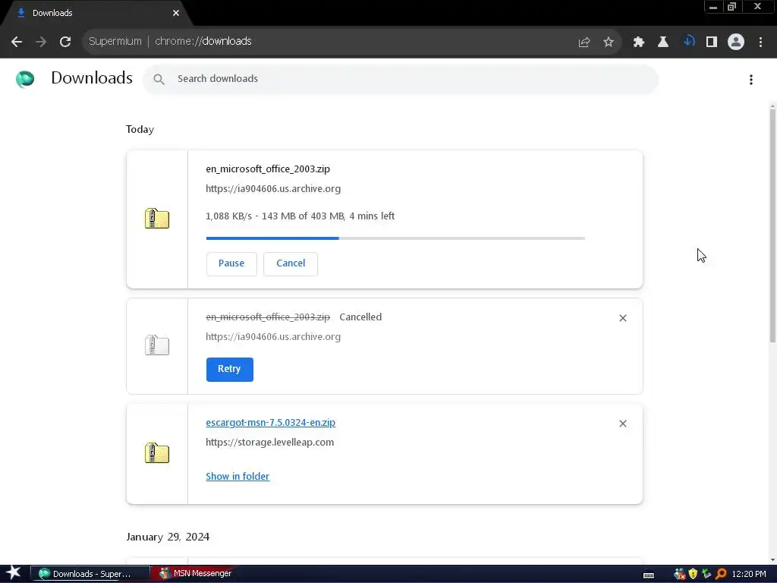Click the cancelled download's archive.org URL
Viewport: 777px width, 583px height.
click(x=273, y=337)
